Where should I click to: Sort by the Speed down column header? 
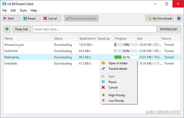pos(87,38)
